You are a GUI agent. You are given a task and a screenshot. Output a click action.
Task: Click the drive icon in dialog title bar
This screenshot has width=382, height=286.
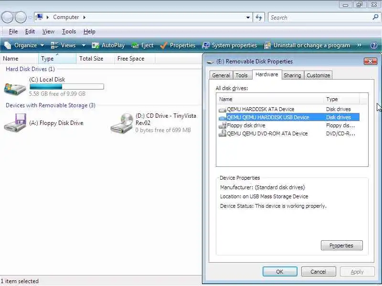210,62
